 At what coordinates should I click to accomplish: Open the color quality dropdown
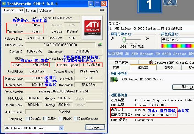178,40
